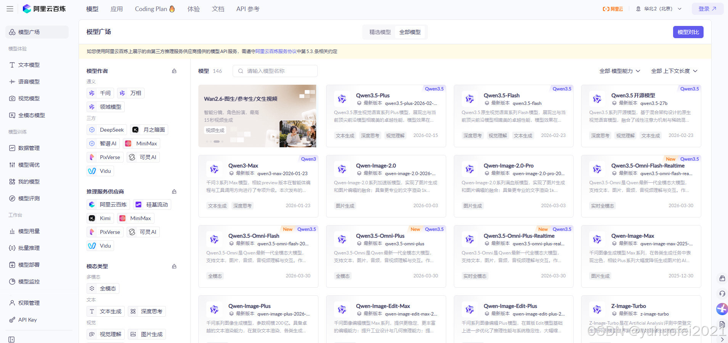Toggle the 万相 author filter
728x343 pixels.
pyautogui.click(x=131, y=93)
